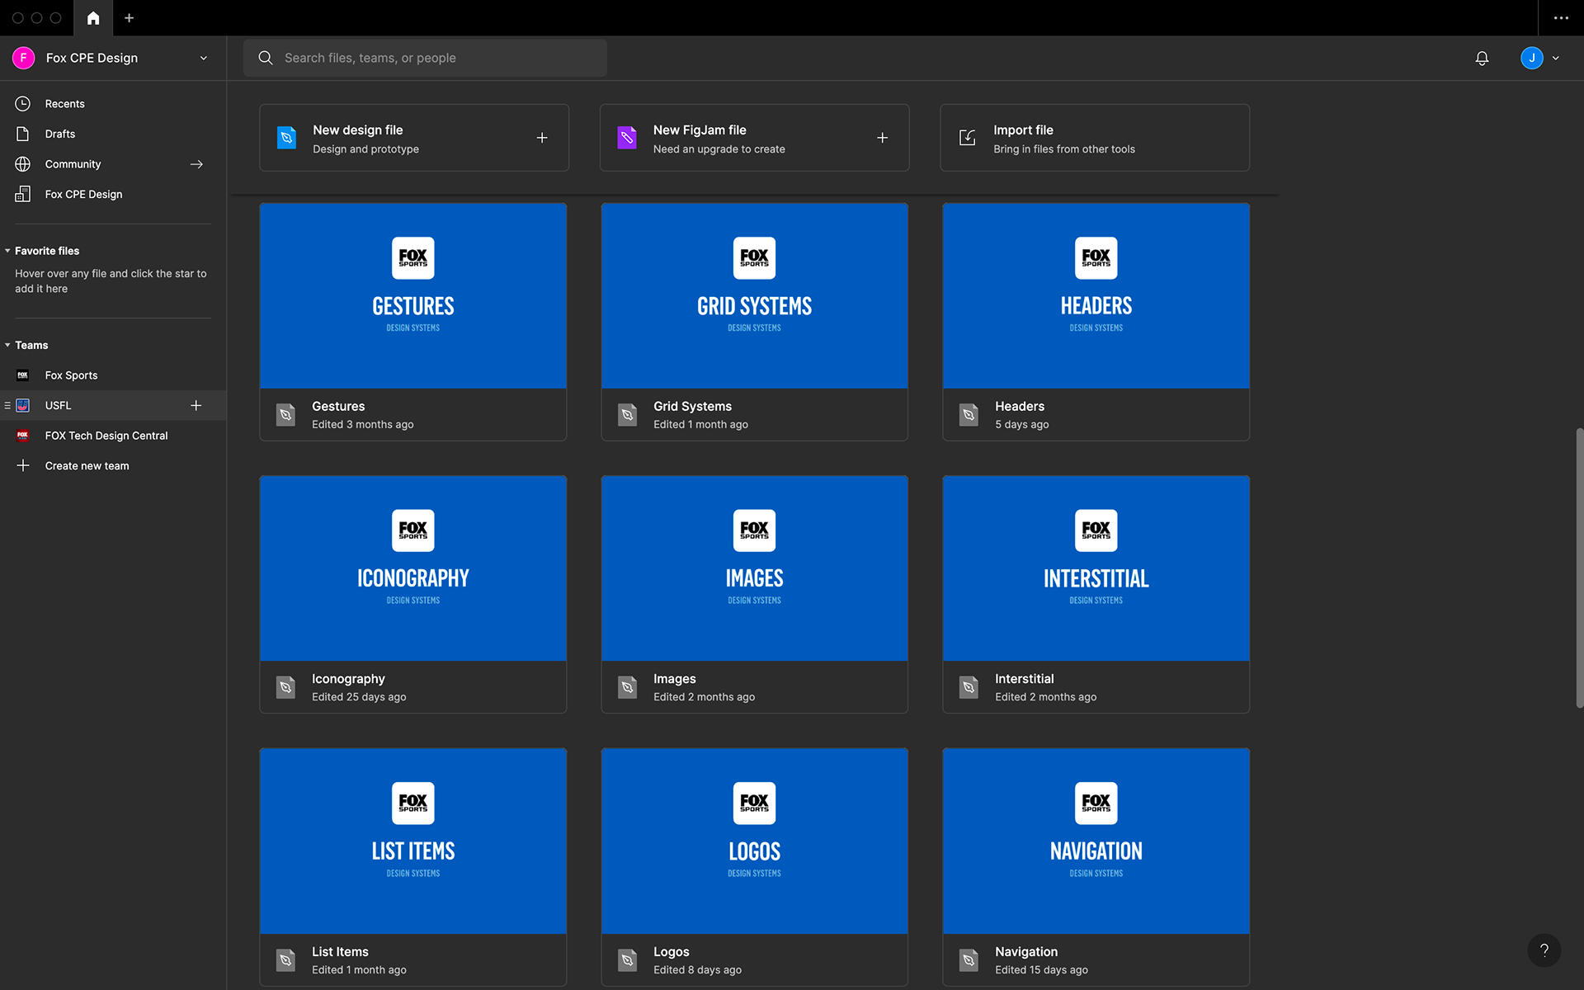Open the Help question mark button
Viewport: 1584px width, 990px height.
click(1544, 950)
